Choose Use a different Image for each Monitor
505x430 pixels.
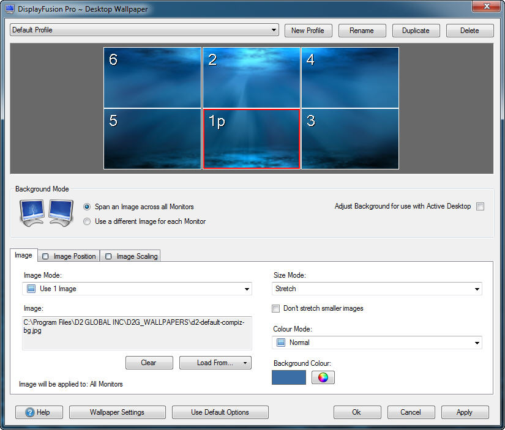pos(87,221)
